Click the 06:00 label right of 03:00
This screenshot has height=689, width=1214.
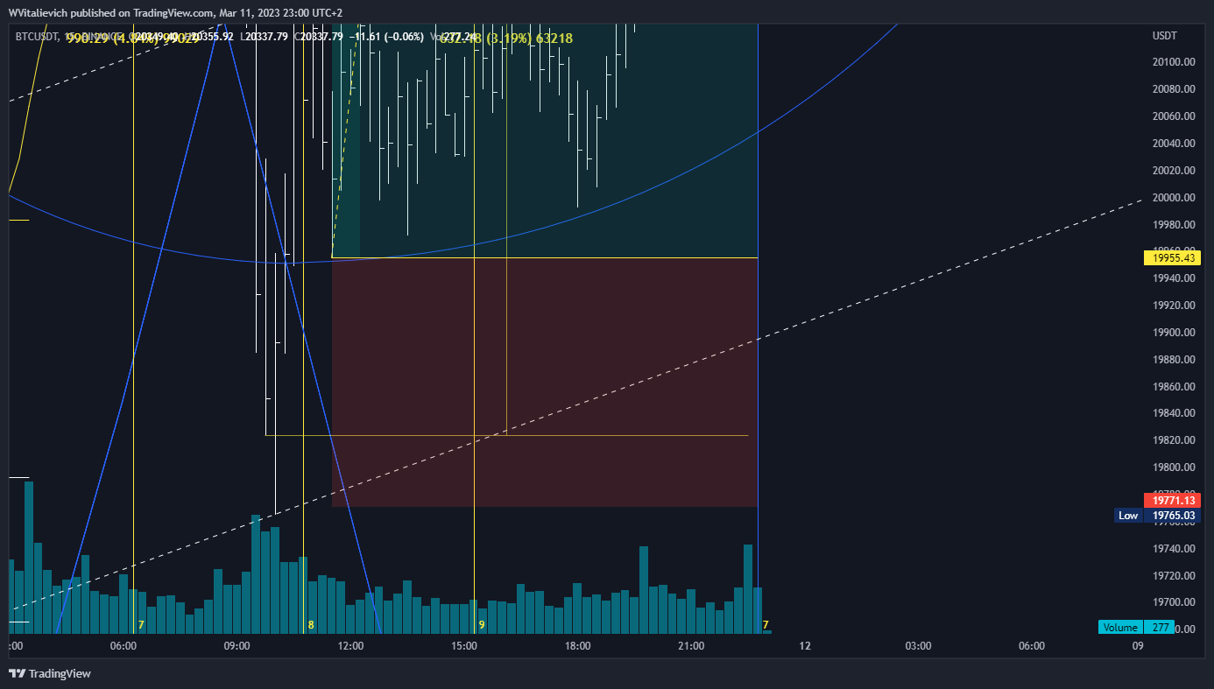(1032, 646)
